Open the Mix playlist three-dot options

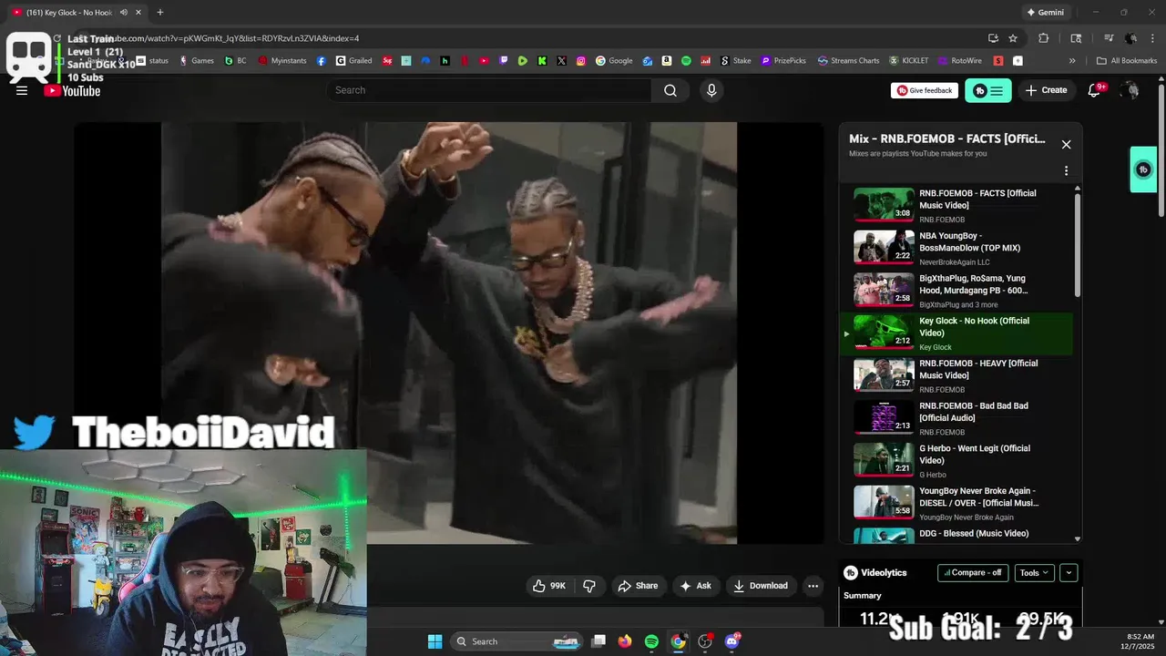click(1066, 170)
